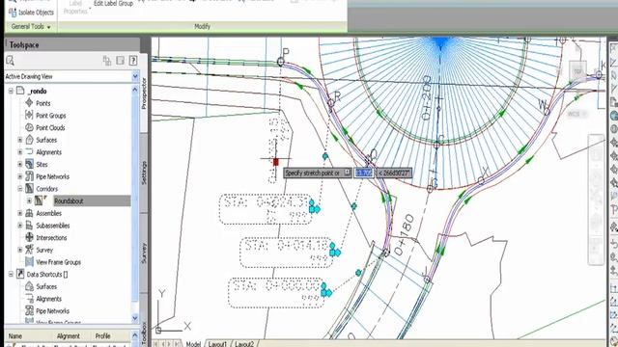Click the distance input field showing 13.70

click(363, 173)
